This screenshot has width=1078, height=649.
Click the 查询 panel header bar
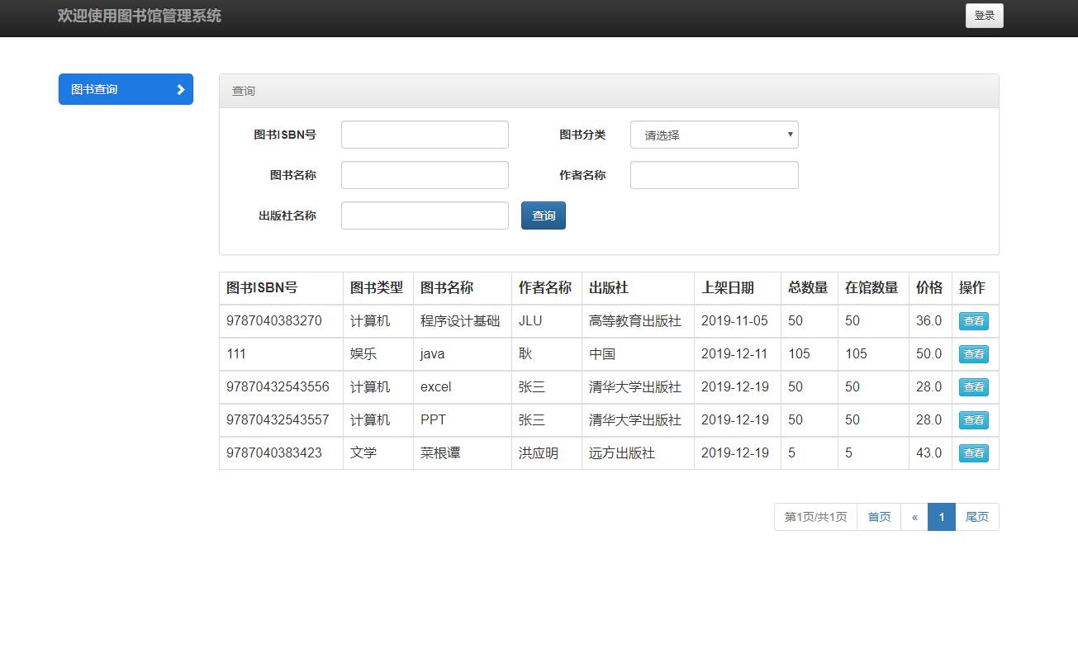[x=609, y=90]
